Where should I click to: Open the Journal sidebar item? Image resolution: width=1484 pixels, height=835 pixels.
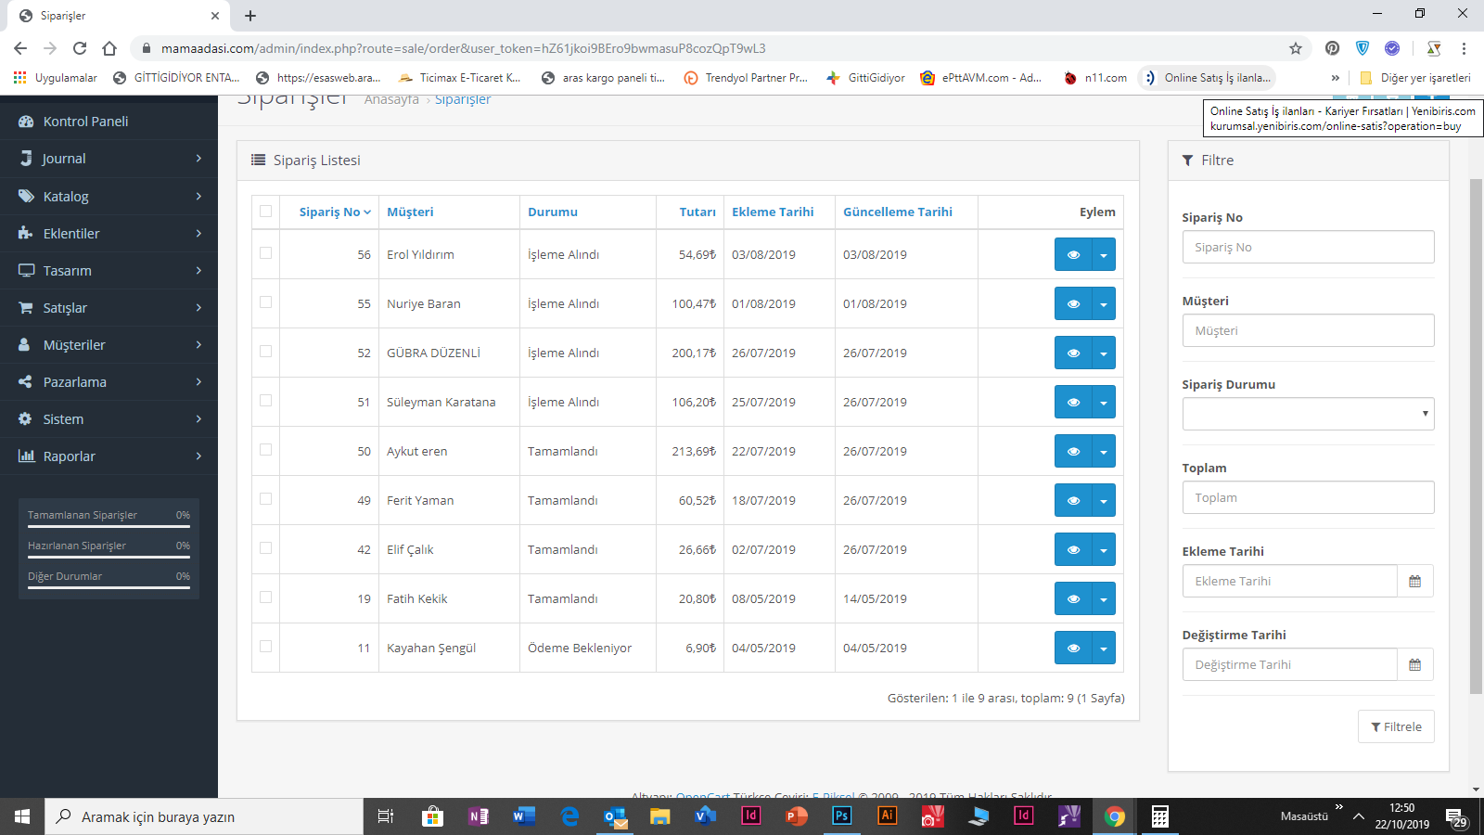(x=109, y=159)
